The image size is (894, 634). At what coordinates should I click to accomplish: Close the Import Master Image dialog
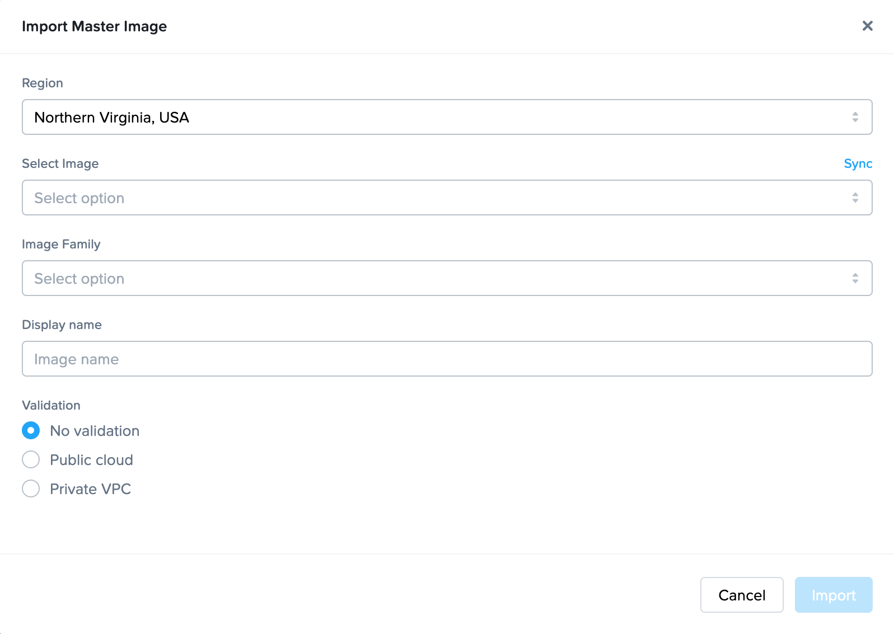click(x=867, y=26)
